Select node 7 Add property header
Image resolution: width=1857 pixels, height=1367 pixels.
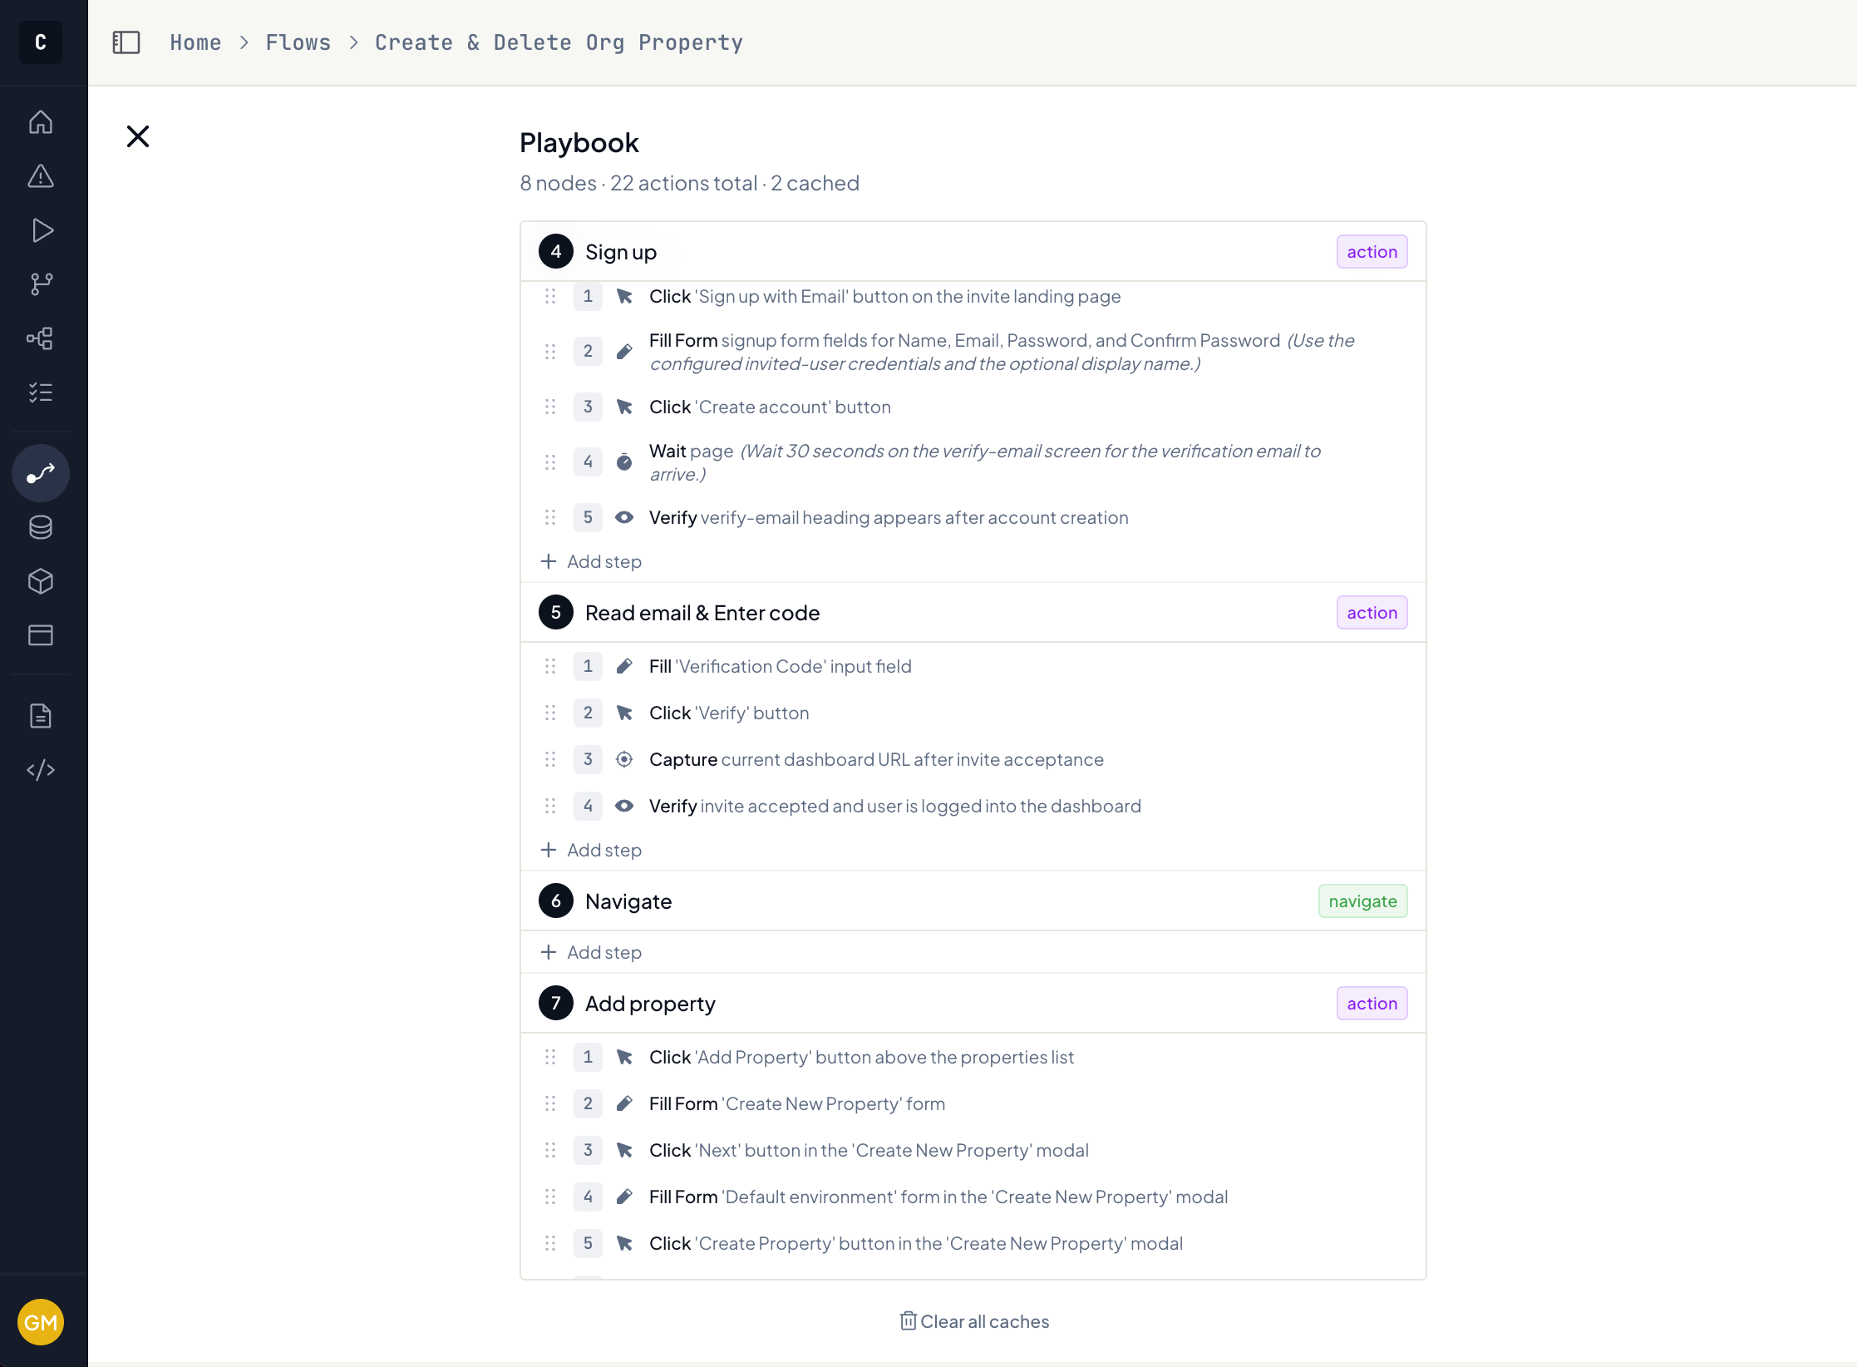coord(973,1004)
